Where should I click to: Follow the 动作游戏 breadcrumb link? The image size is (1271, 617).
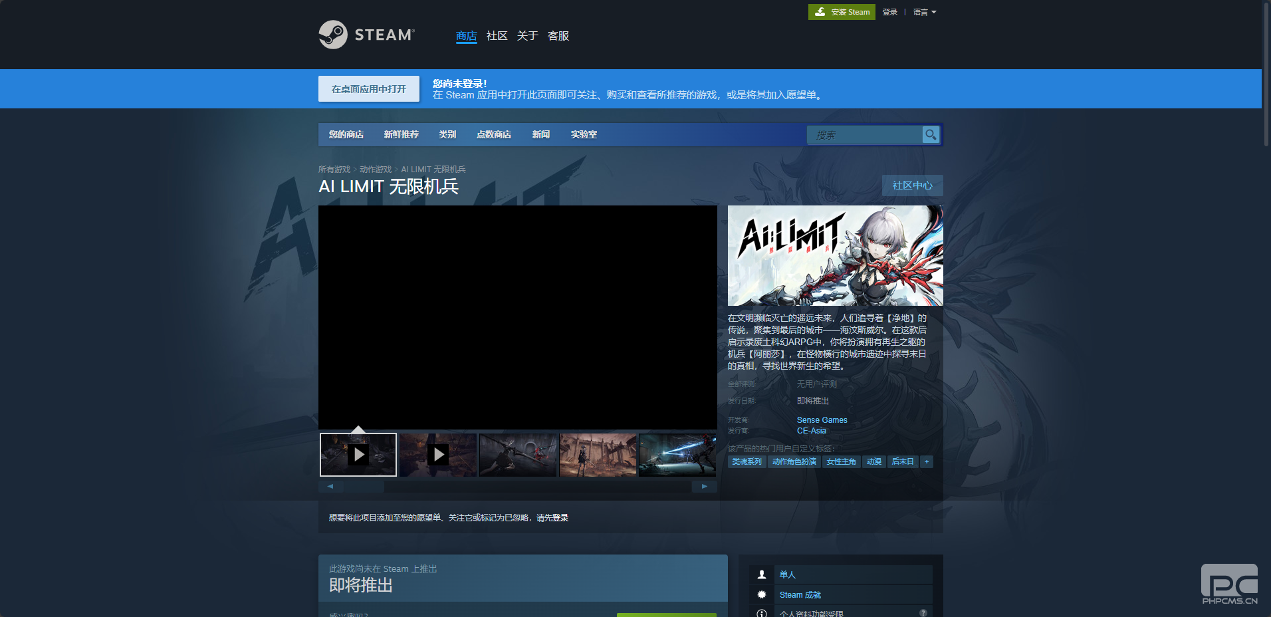click(376, 170)
